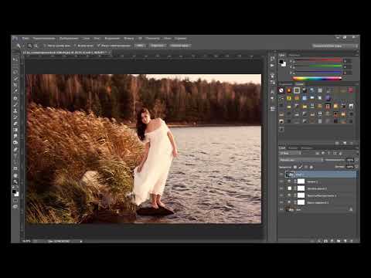This screenshot has height=278, width=371.
Task: Click the 100% zoom button
Action: pyautogui.click(x=140, y=46)
